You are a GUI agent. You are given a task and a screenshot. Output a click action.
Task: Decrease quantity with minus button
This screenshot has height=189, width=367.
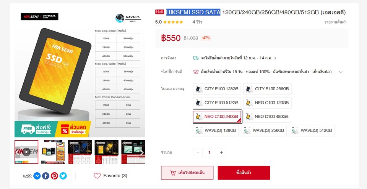coord(198,152)
